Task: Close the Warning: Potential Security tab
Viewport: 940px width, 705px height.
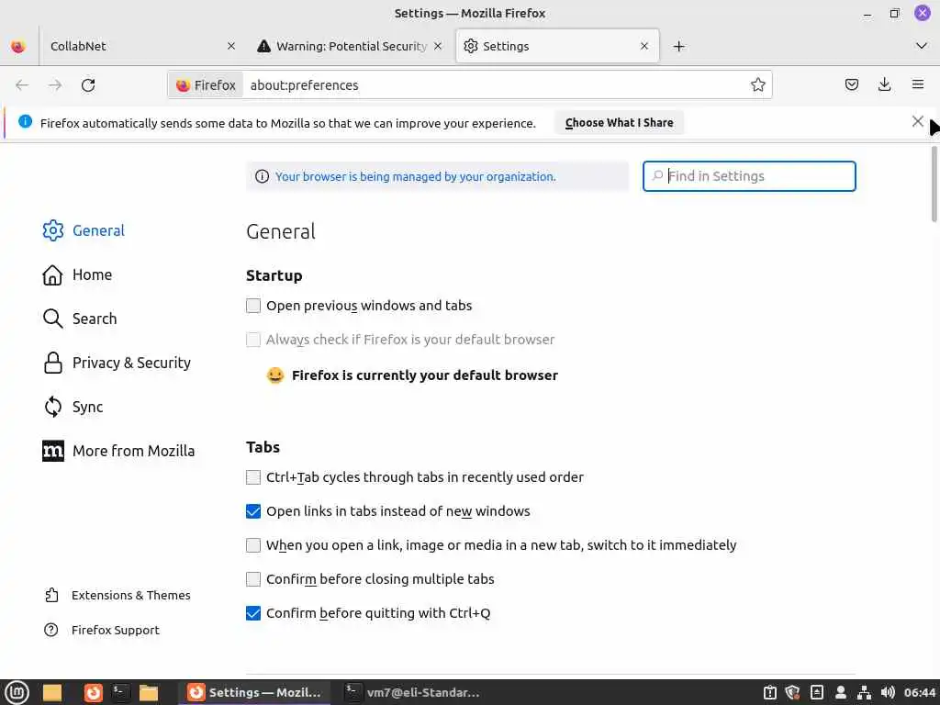Action: pos(438,46)
